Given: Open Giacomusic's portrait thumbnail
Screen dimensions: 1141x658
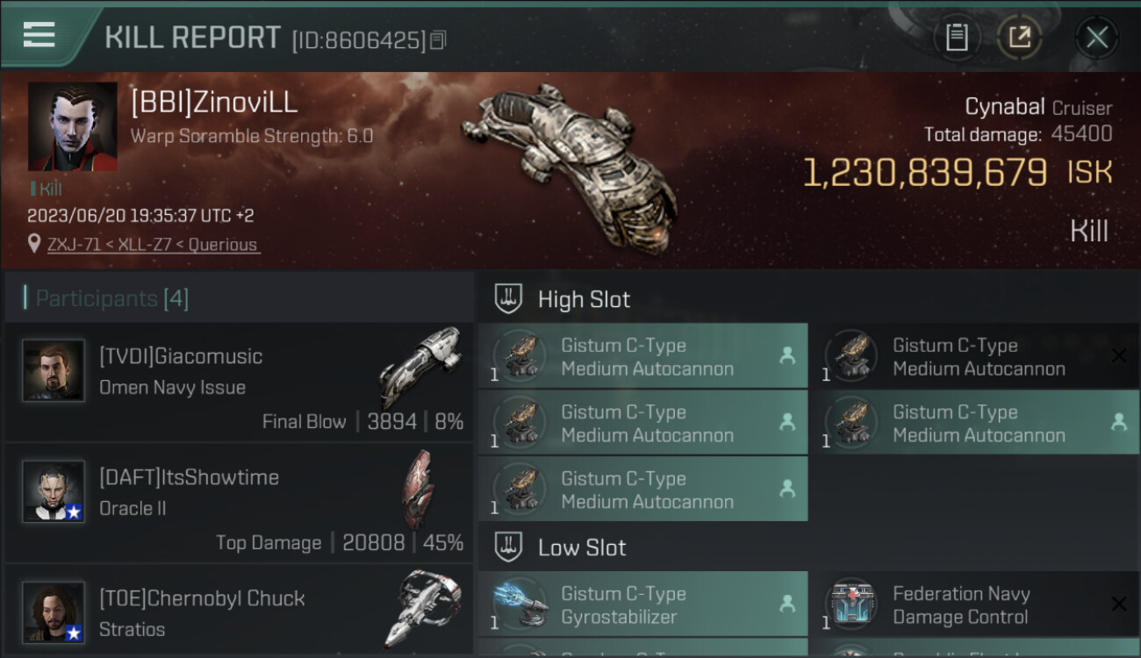Looking at the screenshot, I should click(54, 370).
